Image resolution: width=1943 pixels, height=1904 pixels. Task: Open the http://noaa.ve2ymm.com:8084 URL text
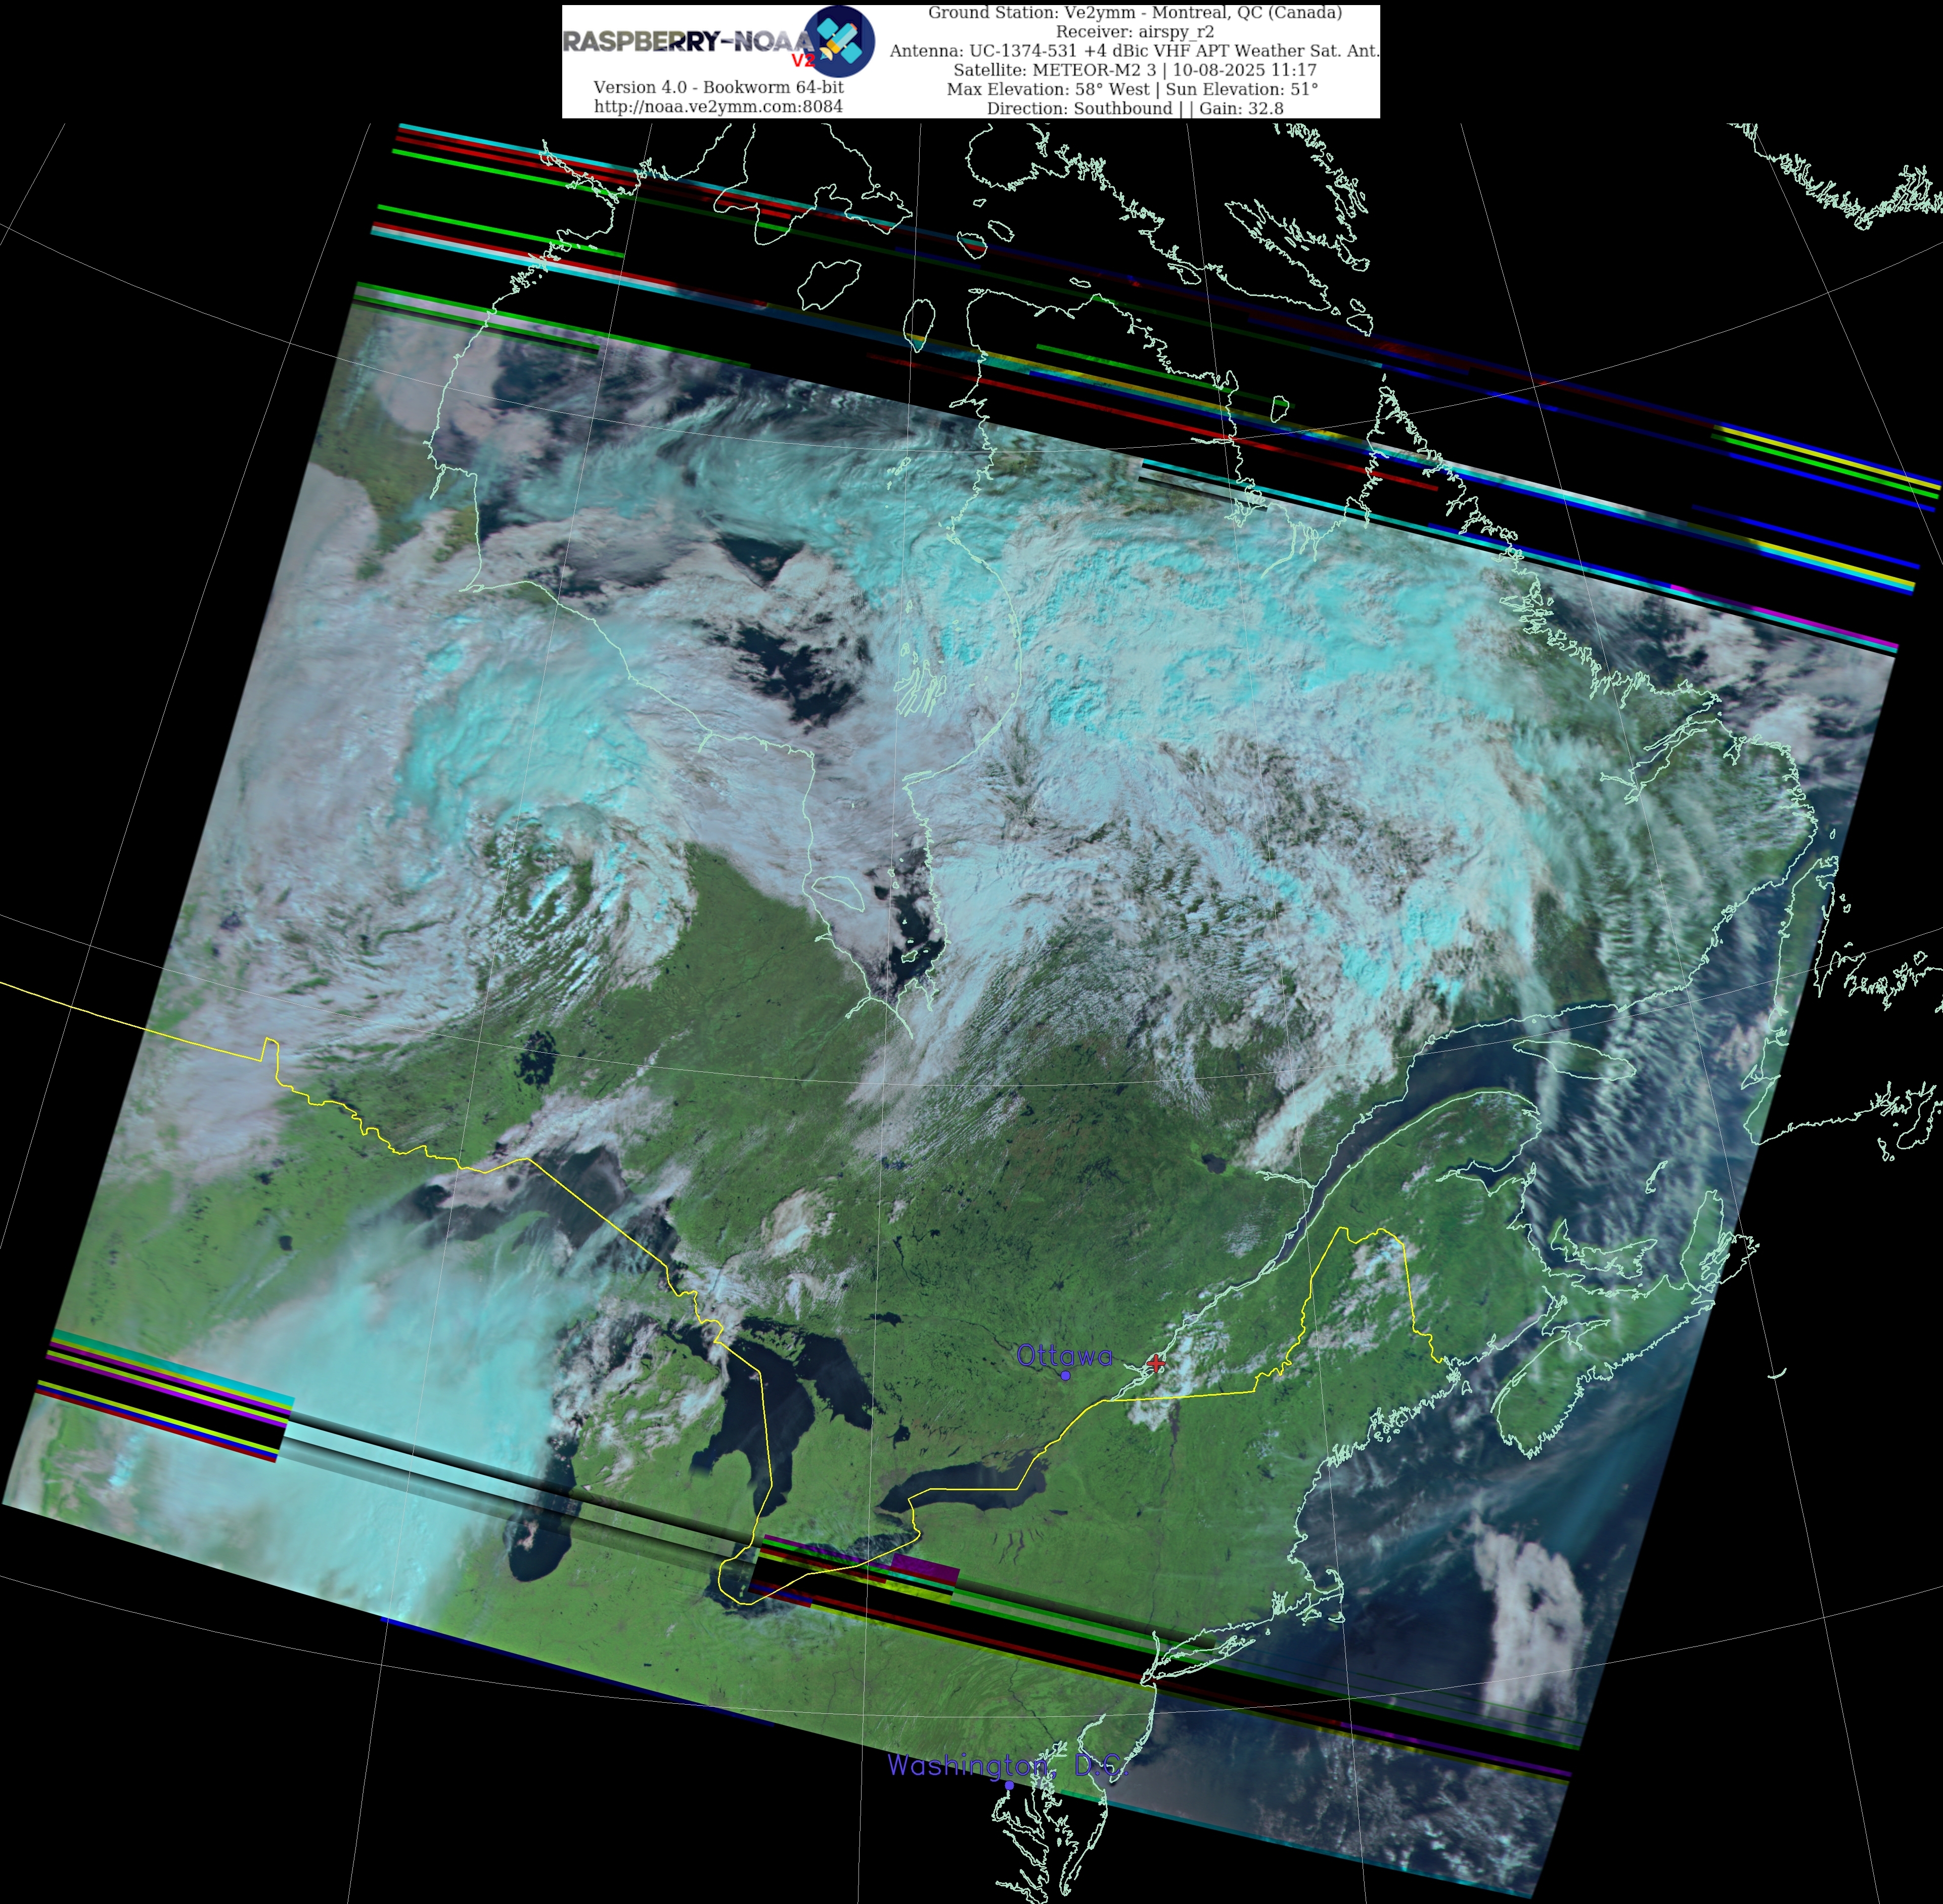click(x=718, y=106)
